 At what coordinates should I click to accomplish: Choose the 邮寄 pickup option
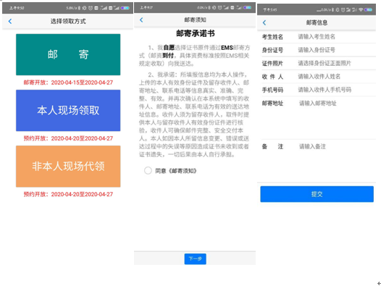point(68,54)
